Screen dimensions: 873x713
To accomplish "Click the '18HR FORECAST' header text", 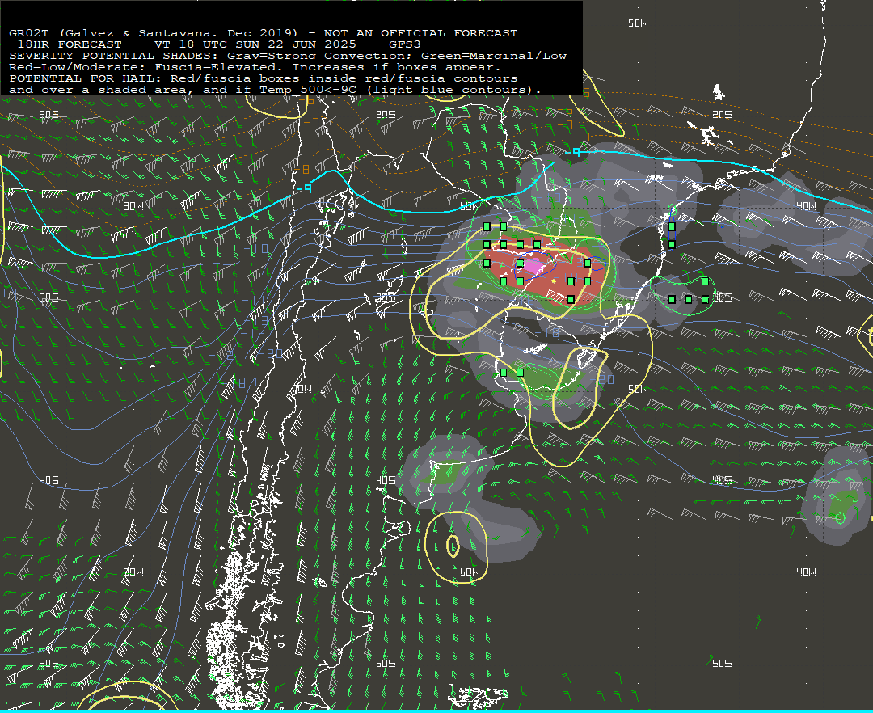I will coord(70,44).
